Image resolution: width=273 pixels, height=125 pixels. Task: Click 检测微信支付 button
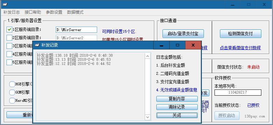tap(240, 33)
